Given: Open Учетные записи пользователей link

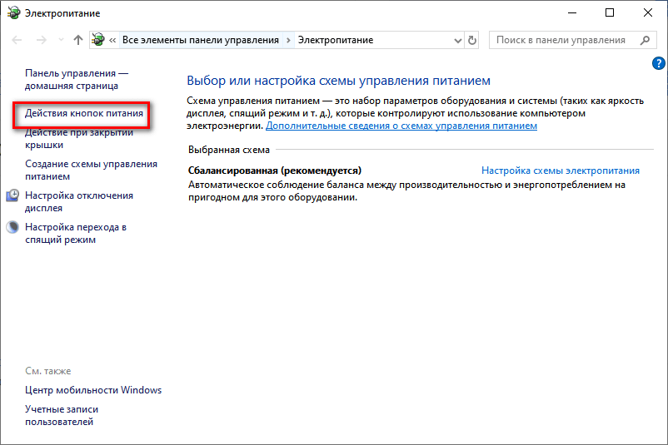Looking at the screenshot, I should pos(62,415).
